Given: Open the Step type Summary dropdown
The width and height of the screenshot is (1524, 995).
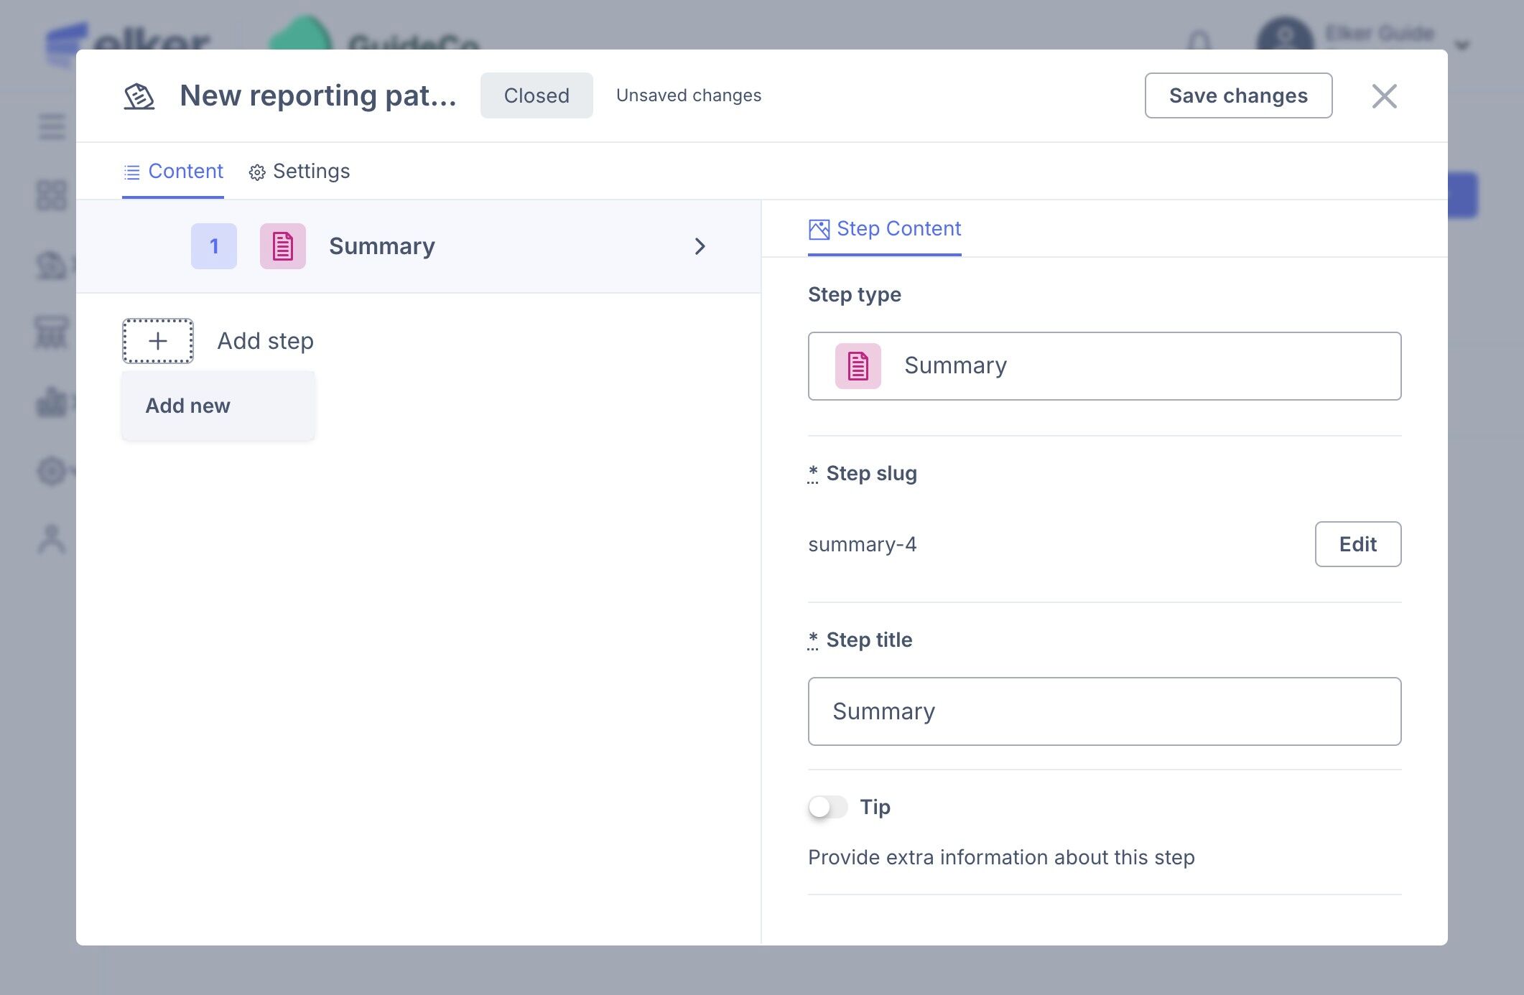Looking at the screenshot, I should 1104,366.
